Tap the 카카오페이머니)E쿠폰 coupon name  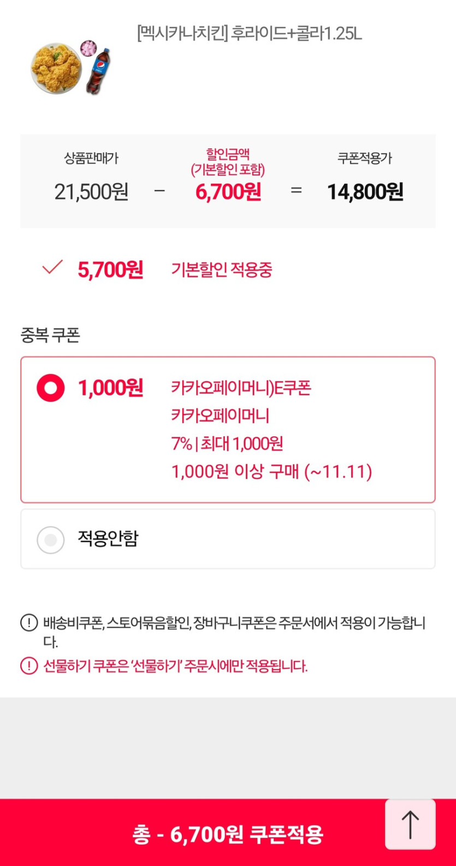(241, 388)
